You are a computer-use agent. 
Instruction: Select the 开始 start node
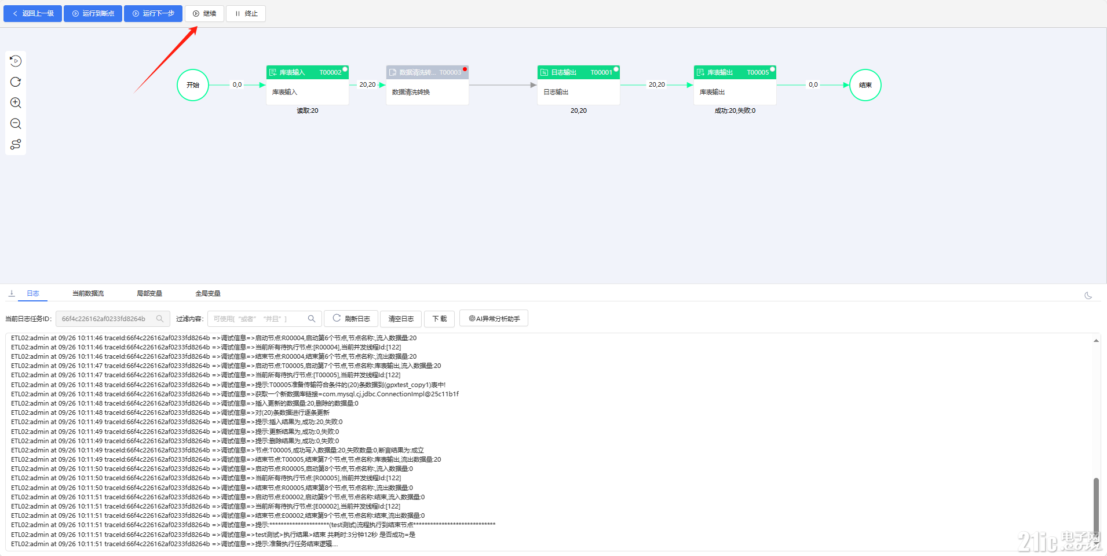tap(193, 85)
